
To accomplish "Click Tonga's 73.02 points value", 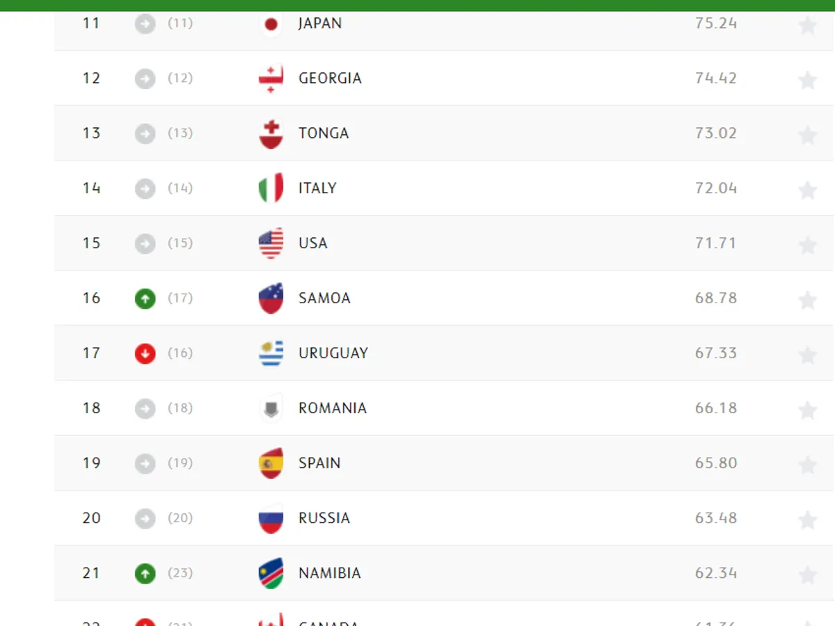I will [x=715, y=134].
